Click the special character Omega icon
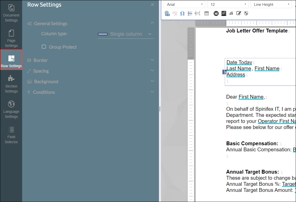 tap(182, 13)
